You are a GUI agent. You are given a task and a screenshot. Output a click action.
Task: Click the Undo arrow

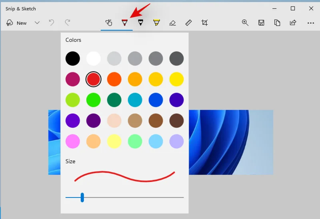click(52, 23)
